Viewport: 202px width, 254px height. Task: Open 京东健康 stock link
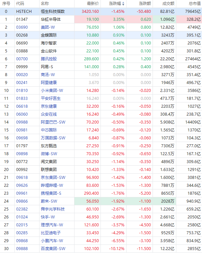point(49,106)
